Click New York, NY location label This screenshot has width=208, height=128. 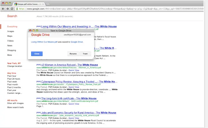[x=14, y=63]
